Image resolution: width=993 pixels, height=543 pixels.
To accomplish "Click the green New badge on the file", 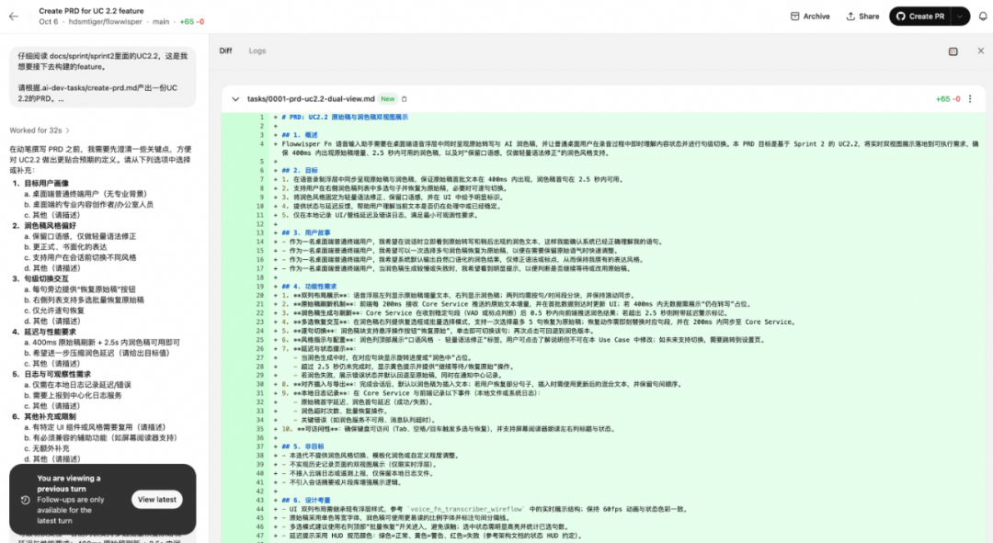I will [x=388, y=98].
